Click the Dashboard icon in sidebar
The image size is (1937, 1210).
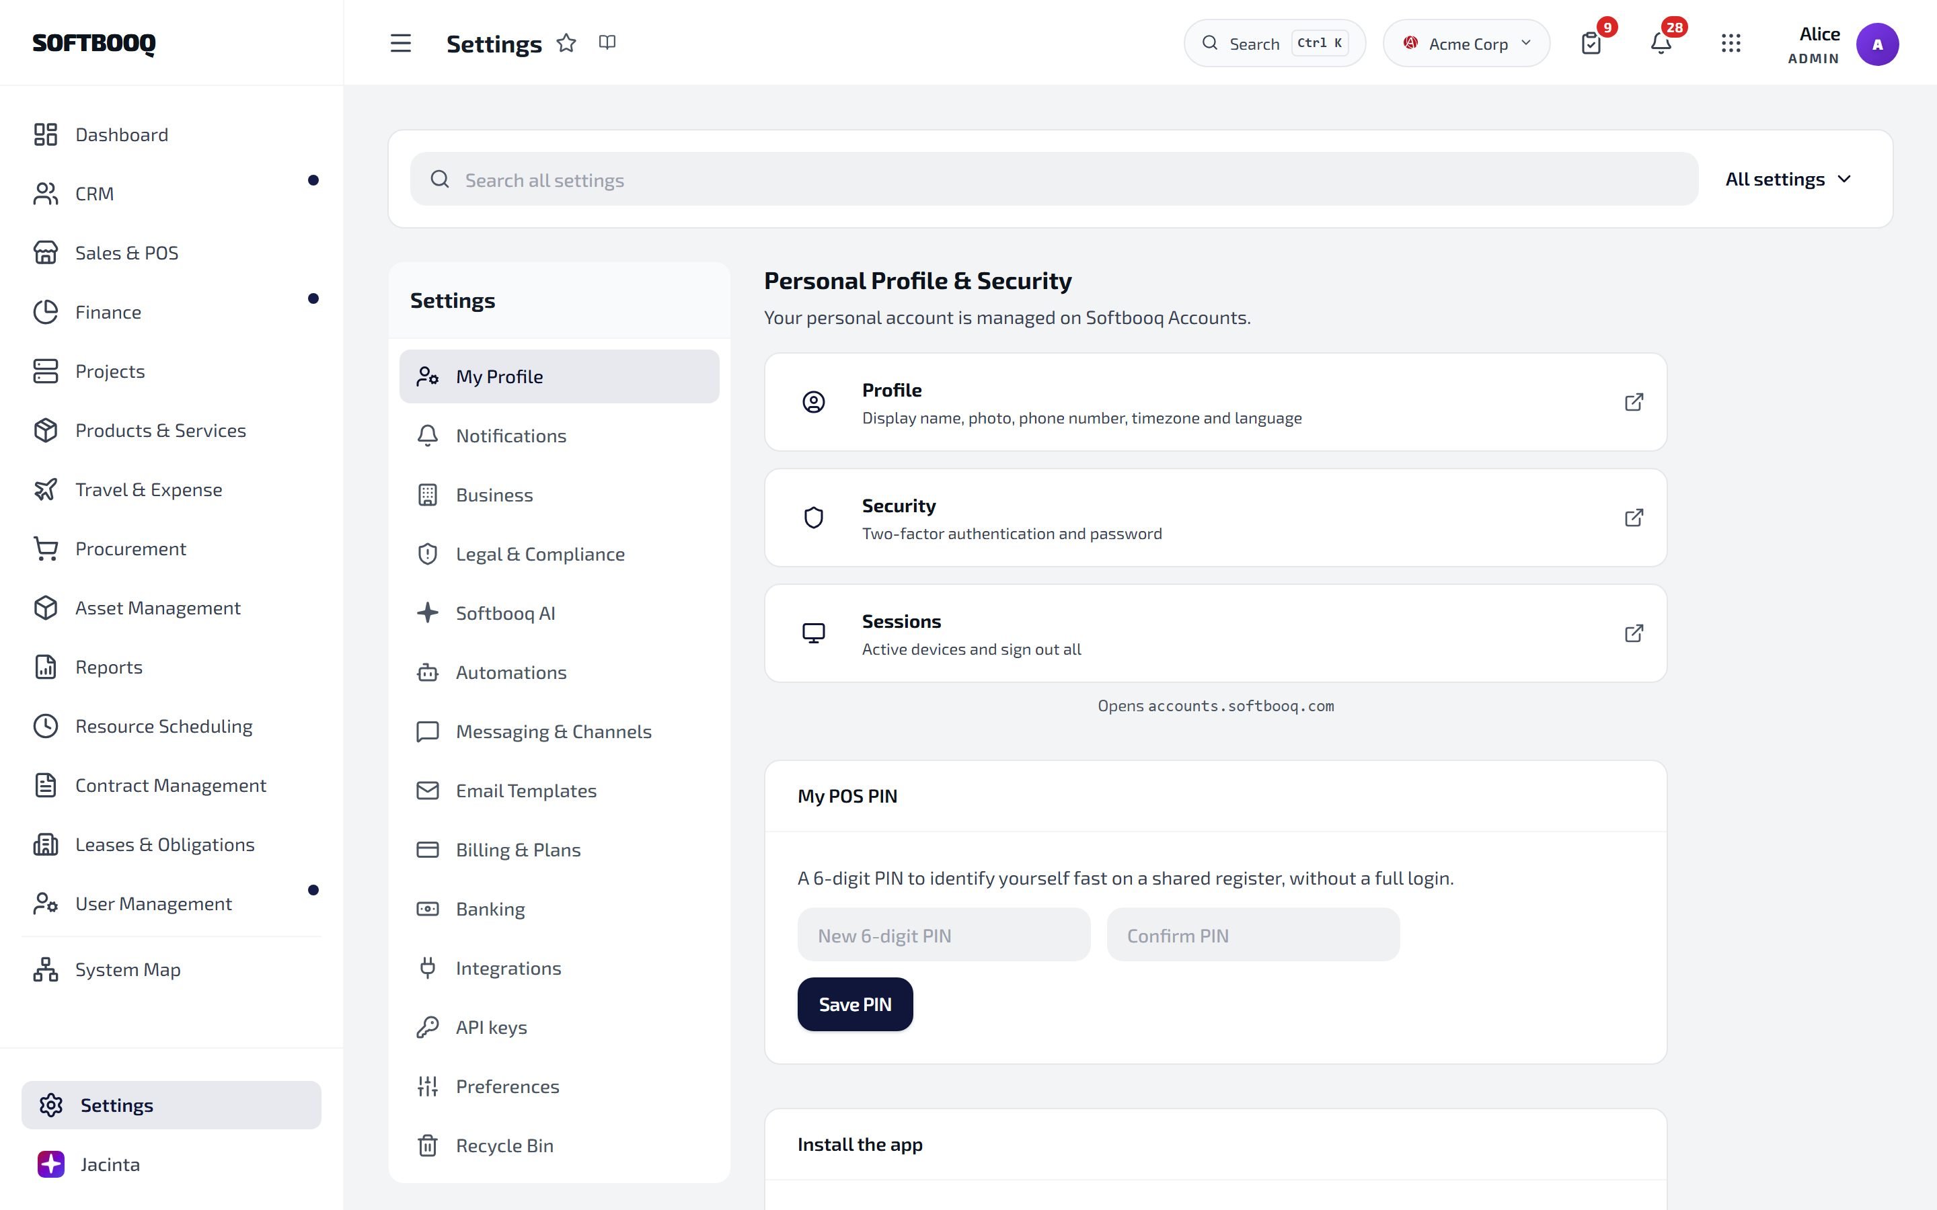[x=46, y=134]
